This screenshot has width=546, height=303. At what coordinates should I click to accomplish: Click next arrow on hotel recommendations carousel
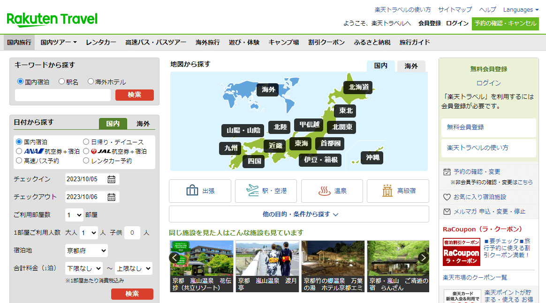[423, 258]
